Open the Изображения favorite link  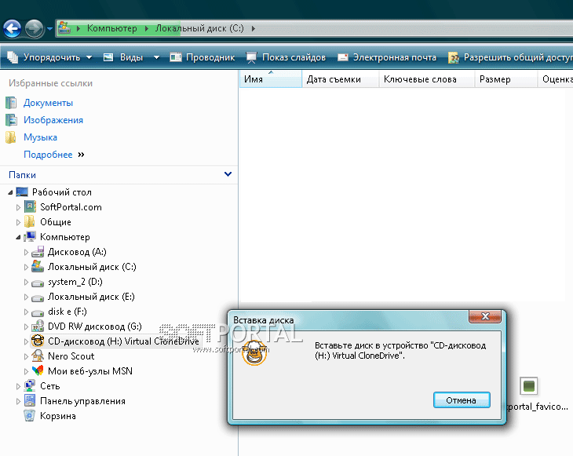click(x=53, y=120)
